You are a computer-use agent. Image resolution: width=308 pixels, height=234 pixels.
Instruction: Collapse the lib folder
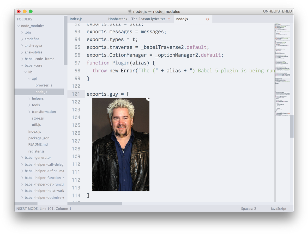click(26, 72)
